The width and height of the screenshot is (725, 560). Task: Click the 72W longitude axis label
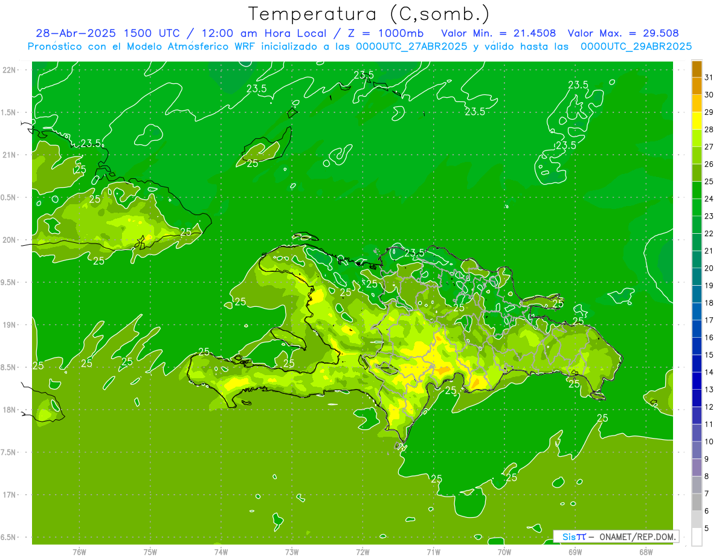(x=362, y=552)
